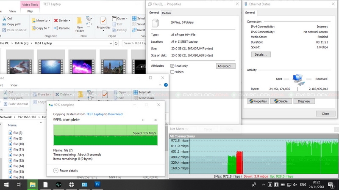Open File Explorer taskbar icon
339x190 pixels.
point(33,185)
